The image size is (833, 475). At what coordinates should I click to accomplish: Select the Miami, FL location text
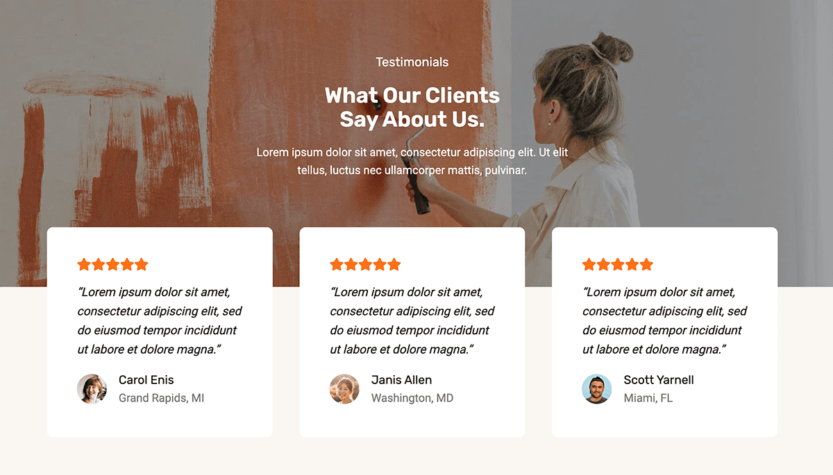point(648,398)
